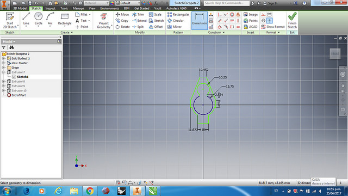
Task: Expand the Extrusion8 tree node
Action: (3, 81)
